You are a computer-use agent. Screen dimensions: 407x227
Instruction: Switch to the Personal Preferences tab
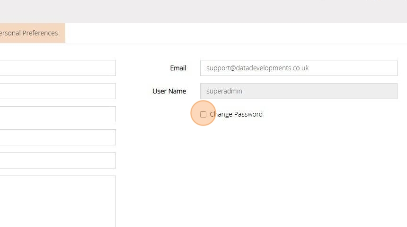tap(29, 33)
